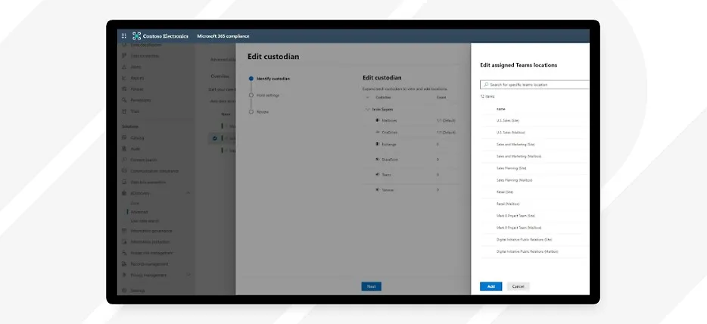Click the name column header in Teams list

pos(500,108)
